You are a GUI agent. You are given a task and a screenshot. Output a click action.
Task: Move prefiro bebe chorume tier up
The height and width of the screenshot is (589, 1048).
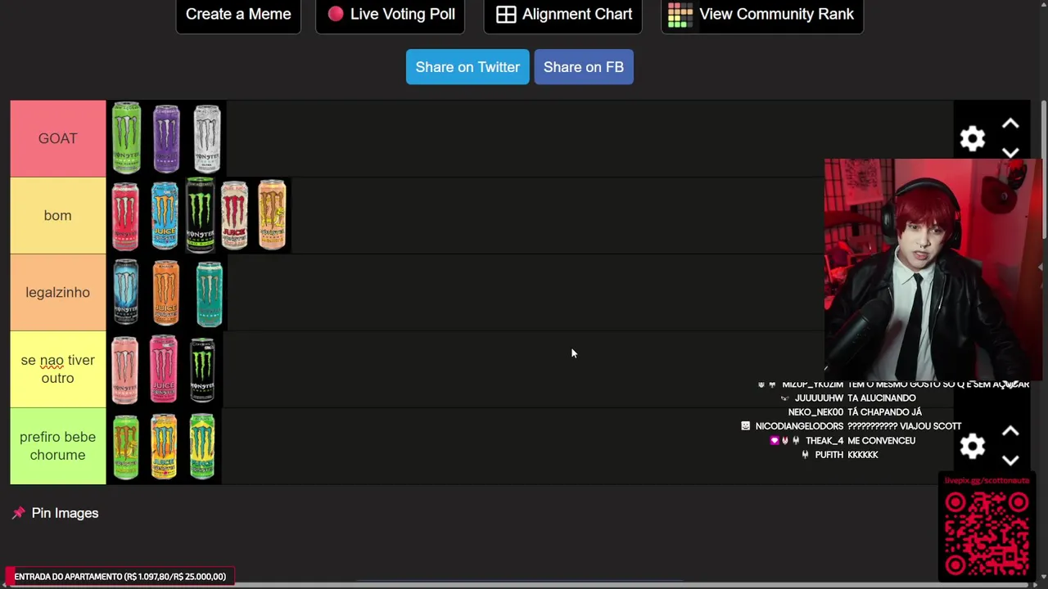tap(1010, 431)
